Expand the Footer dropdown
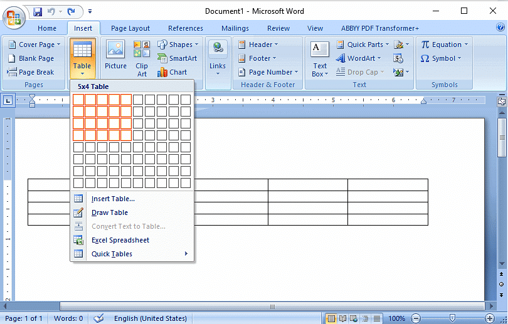 pos(257,58)
